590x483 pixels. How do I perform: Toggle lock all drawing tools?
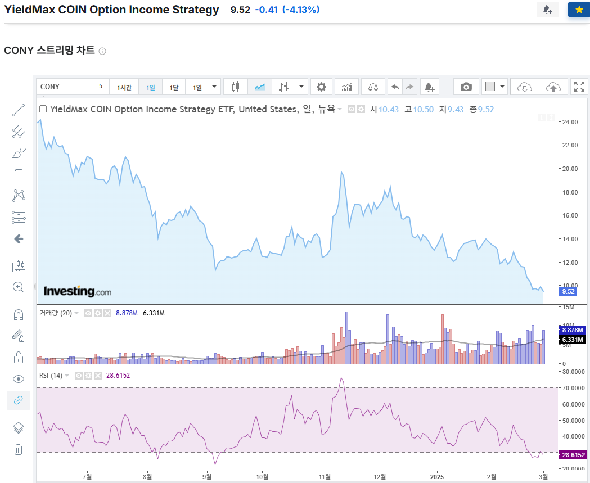coord(19,358)
